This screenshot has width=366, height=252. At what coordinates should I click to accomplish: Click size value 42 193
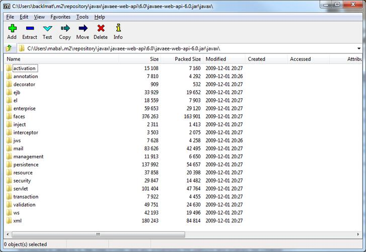[151, 213]
